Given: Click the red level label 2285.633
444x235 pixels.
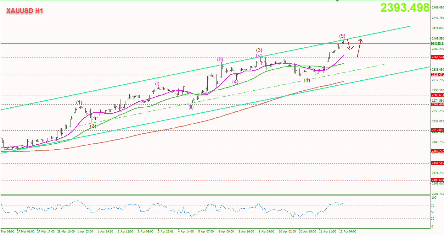Looking at the screenshot, I should pyautogui.click(x=437, y=95).
